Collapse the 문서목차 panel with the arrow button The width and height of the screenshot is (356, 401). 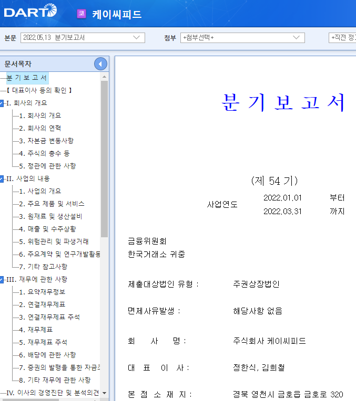point(100,64)
